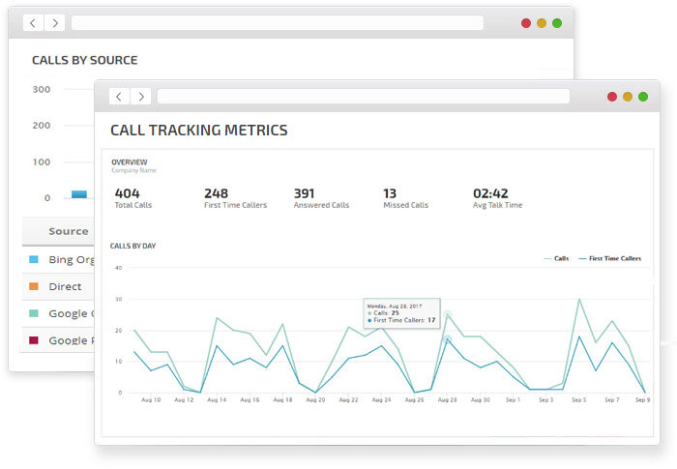The width and height of the screenshot is (677, 469).
Task: Click the address bar of the rear window
Action: coord(277,22)
